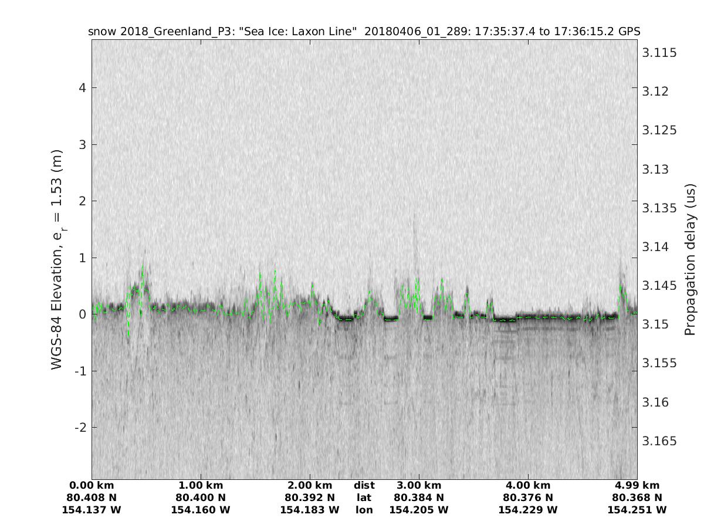Viewport: 704px width, 528px height.
Task: Click the 3.115 propagation delay tick
Action: pyautogui.click(x=659, y=53)
